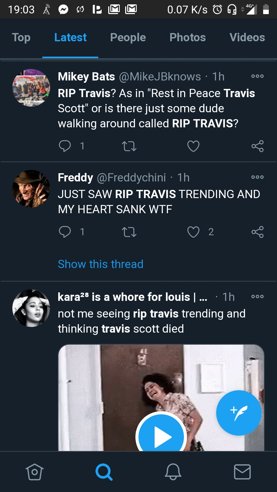Open the Home tab icon
Screen dimensions: 277x492
click(35, 472)
